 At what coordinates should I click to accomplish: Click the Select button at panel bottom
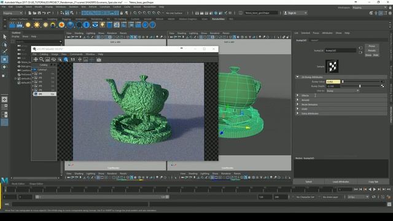click(309, 182)
